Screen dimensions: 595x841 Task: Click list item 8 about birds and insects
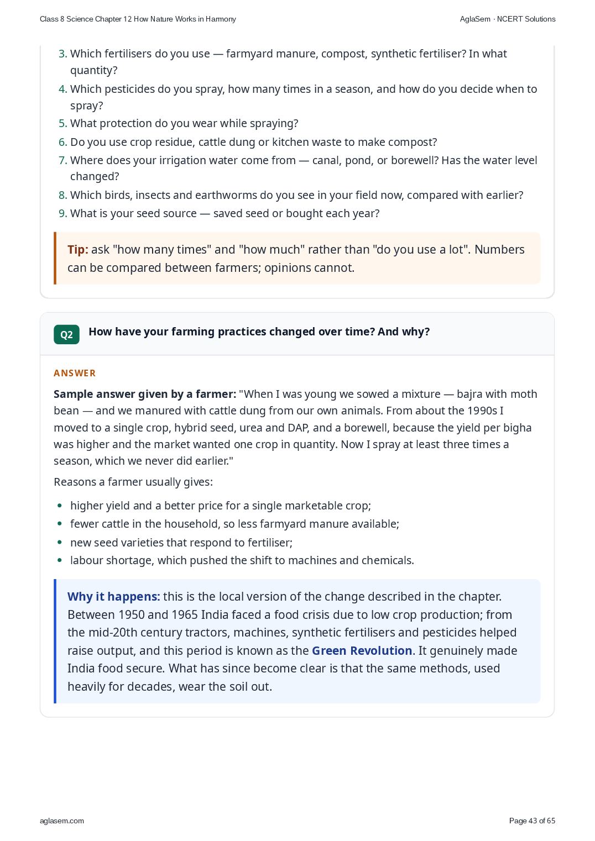coord(291,195)
